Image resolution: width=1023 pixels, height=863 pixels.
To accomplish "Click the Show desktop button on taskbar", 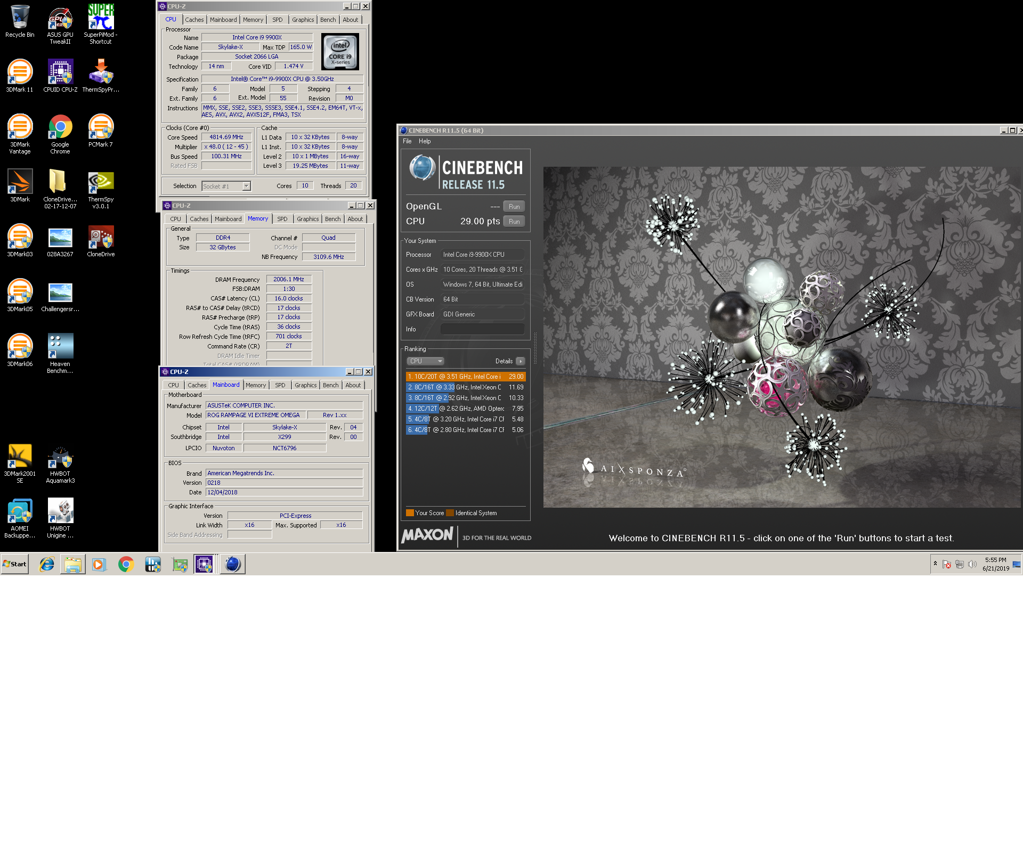I will tap(1017, 564).
